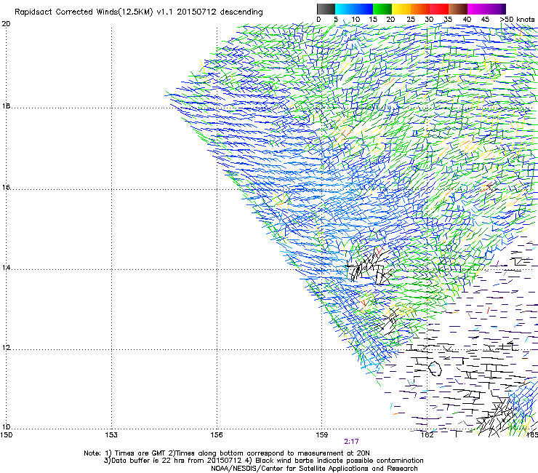The height and width of the screenshot is (473, 538).
Task: Click the black contaminated barbs cluster near 14N
Action: pos(370,266)
